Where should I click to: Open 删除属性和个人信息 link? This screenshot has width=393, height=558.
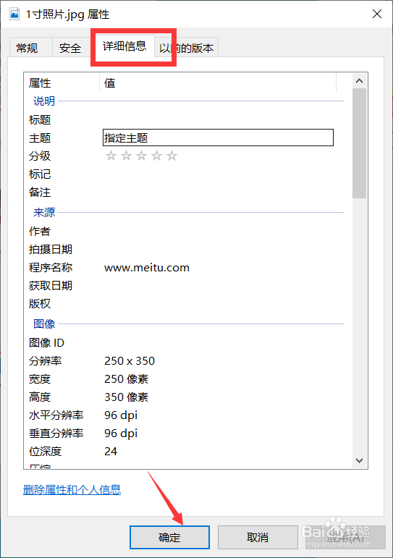pos(72,490)
